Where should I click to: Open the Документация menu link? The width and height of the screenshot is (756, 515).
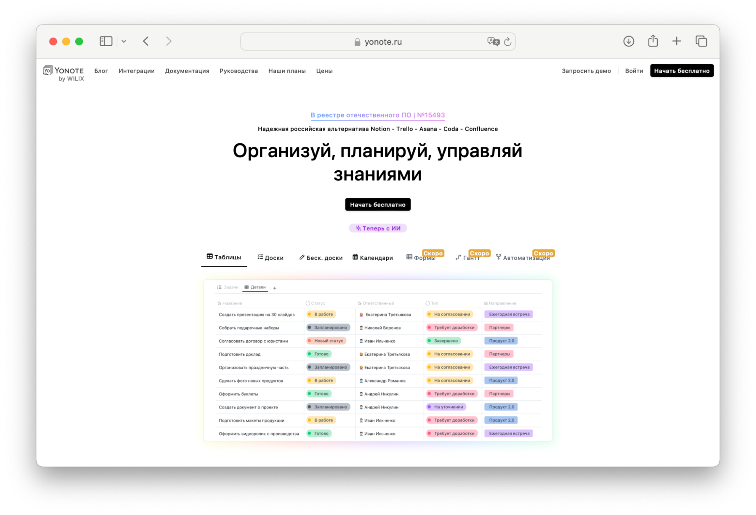click(187, 71)
